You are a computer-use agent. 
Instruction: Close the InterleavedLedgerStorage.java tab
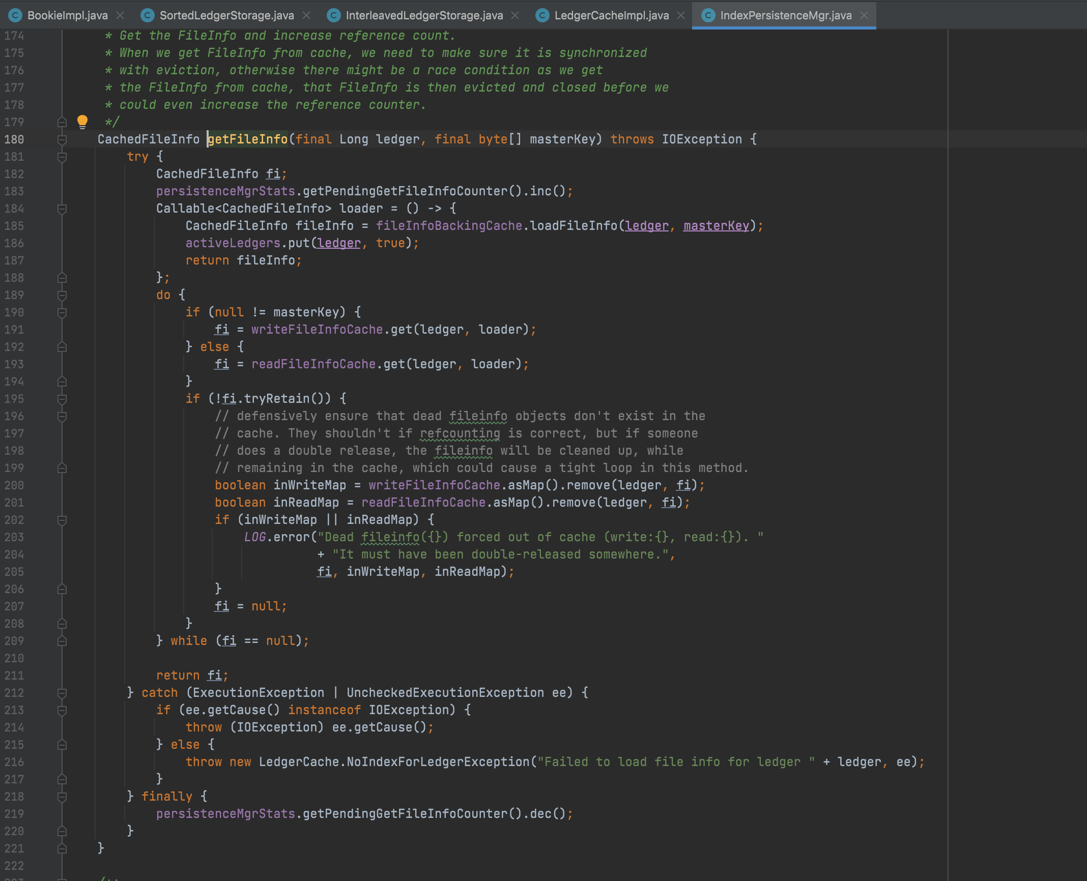(515, 15)
